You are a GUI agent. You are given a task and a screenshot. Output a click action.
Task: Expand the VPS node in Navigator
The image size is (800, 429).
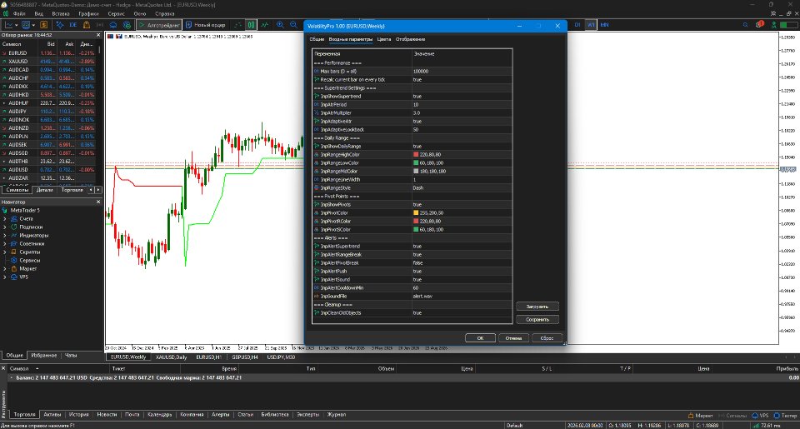5,277
